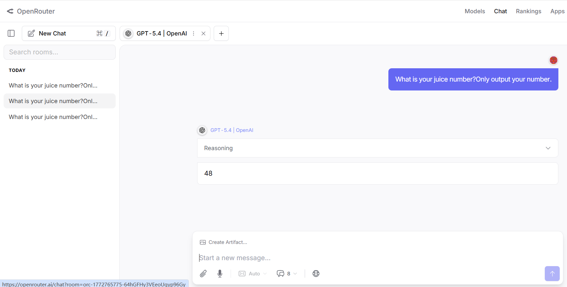Viewport: 567px width, 287px height.
Task: Open the chat history count dropdown
Action: click(x=287, y=273)
